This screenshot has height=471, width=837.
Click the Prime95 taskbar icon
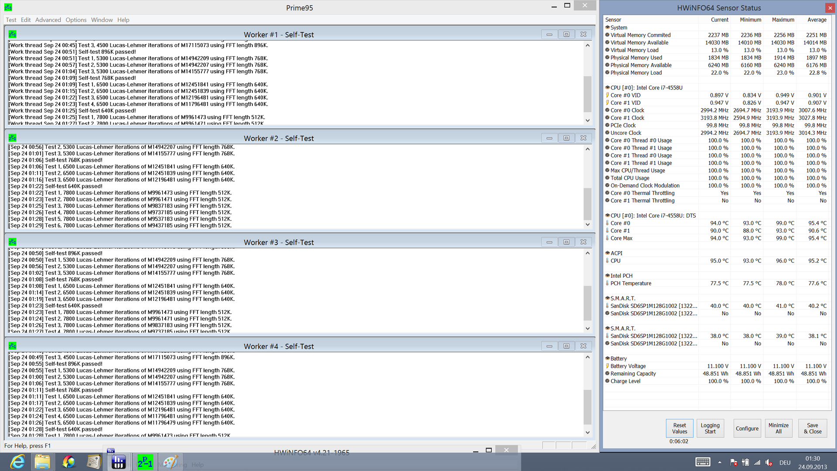click(x=145, y=462)
